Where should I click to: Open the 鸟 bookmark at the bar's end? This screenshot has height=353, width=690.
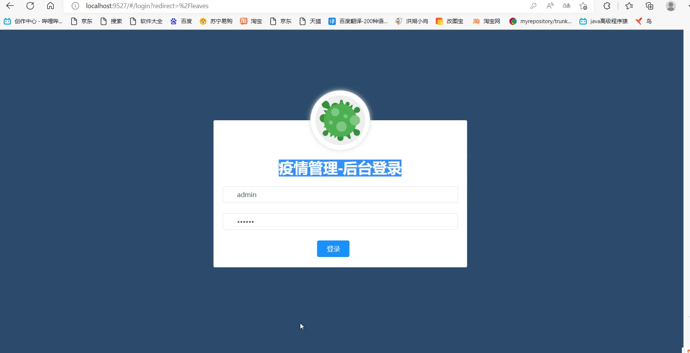pyautogui.click(x=644, y=21)
